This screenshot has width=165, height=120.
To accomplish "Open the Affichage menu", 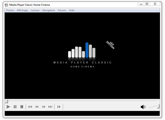I will [22, 10].
